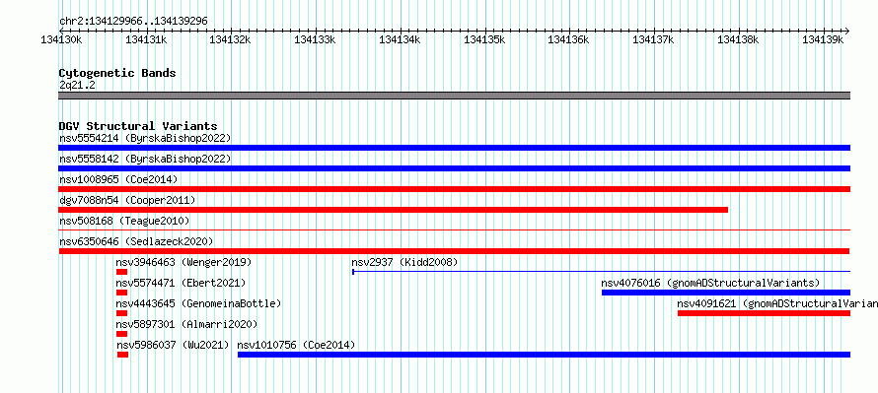Open nsv6350646 (Sedlazeck2020) label
878x393 pixels.
[136, 241]
